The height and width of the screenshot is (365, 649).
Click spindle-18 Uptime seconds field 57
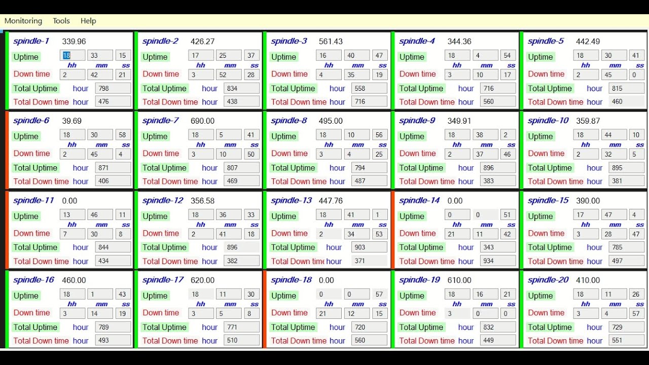[379, 294]
